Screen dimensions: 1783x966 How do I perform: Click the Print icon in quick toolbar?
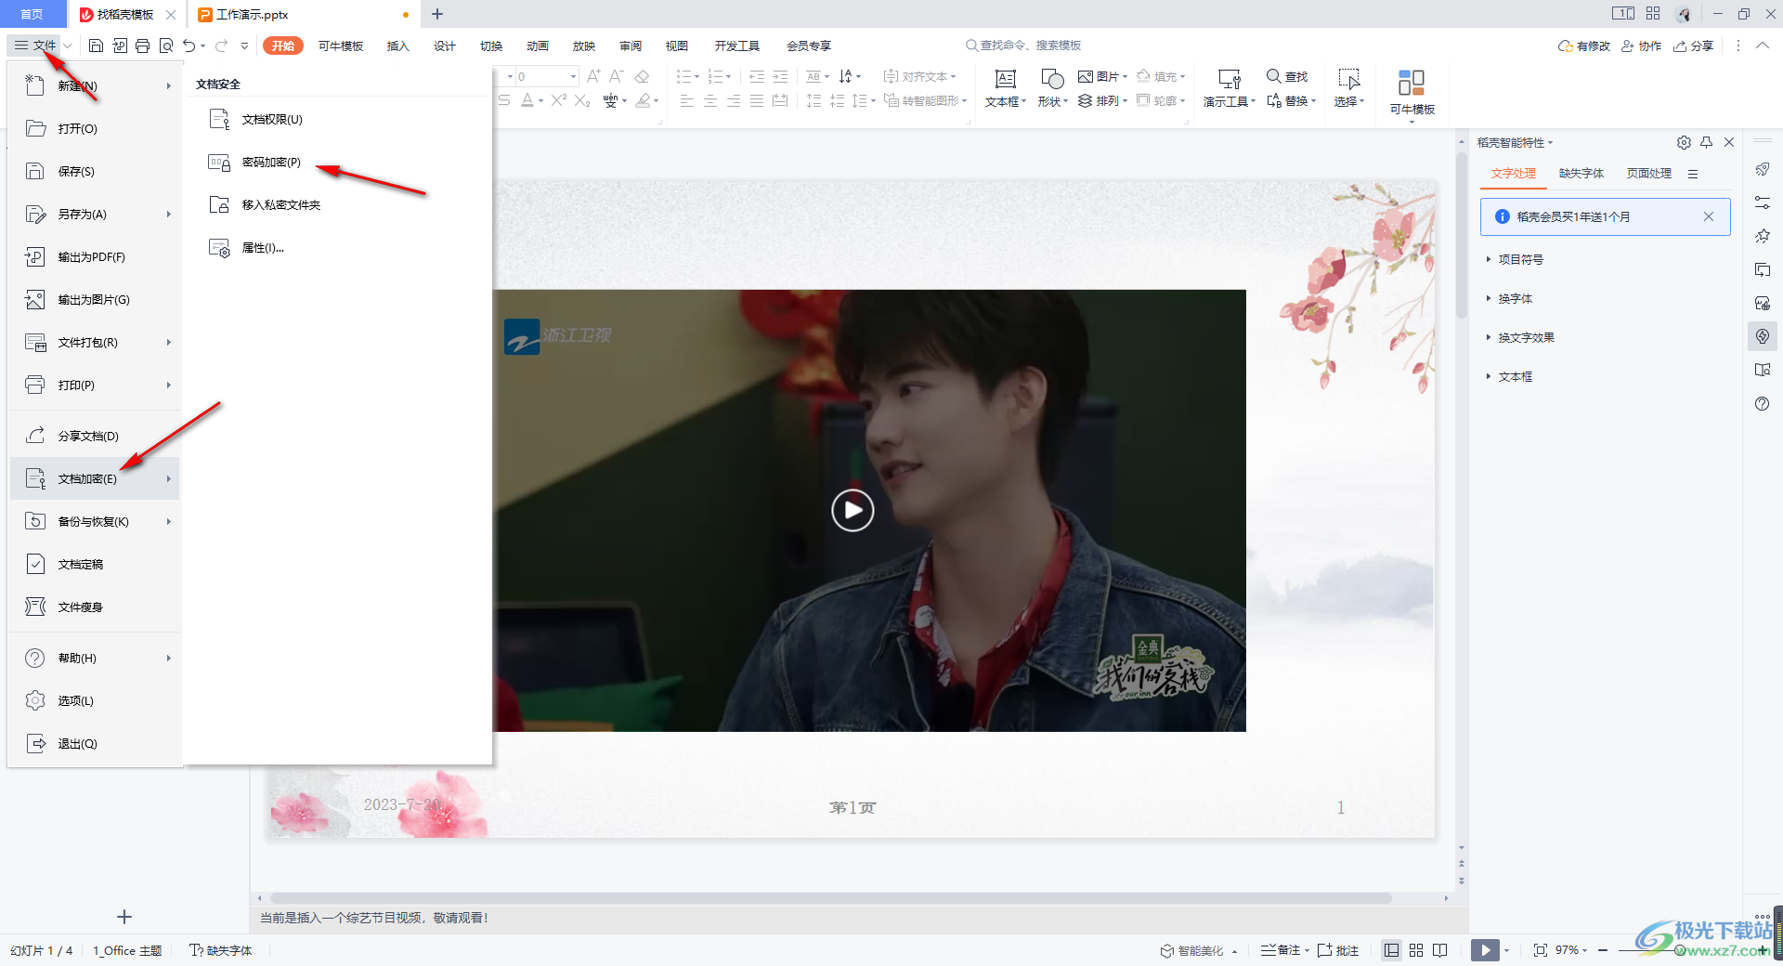pyautogui.click(x=142, y=46)
